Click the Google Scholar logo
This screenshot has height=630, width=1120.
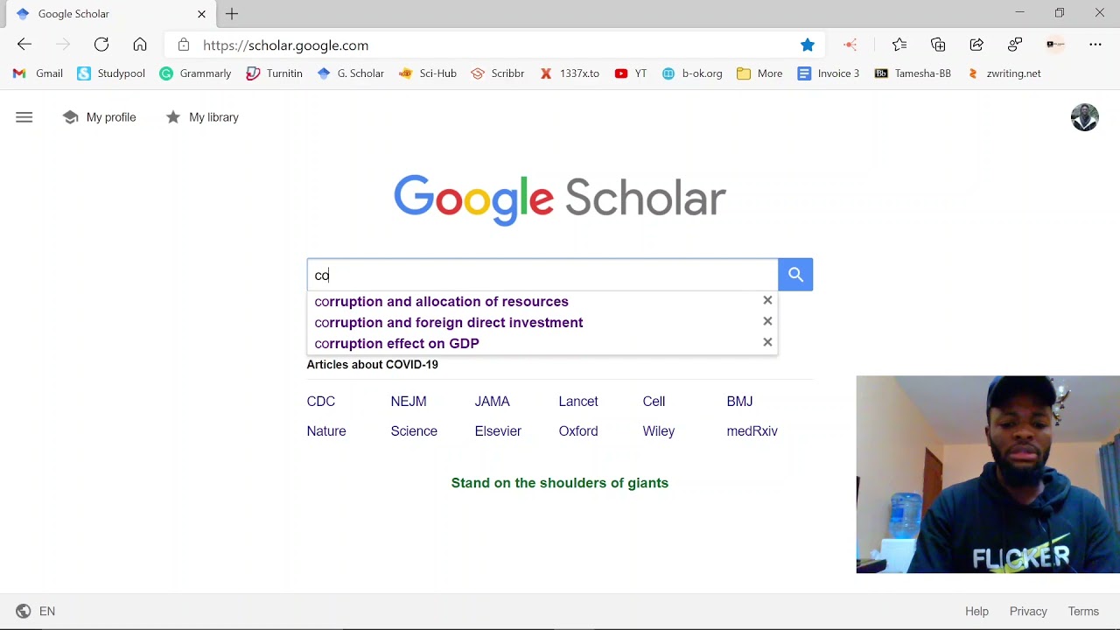[560, 199]
